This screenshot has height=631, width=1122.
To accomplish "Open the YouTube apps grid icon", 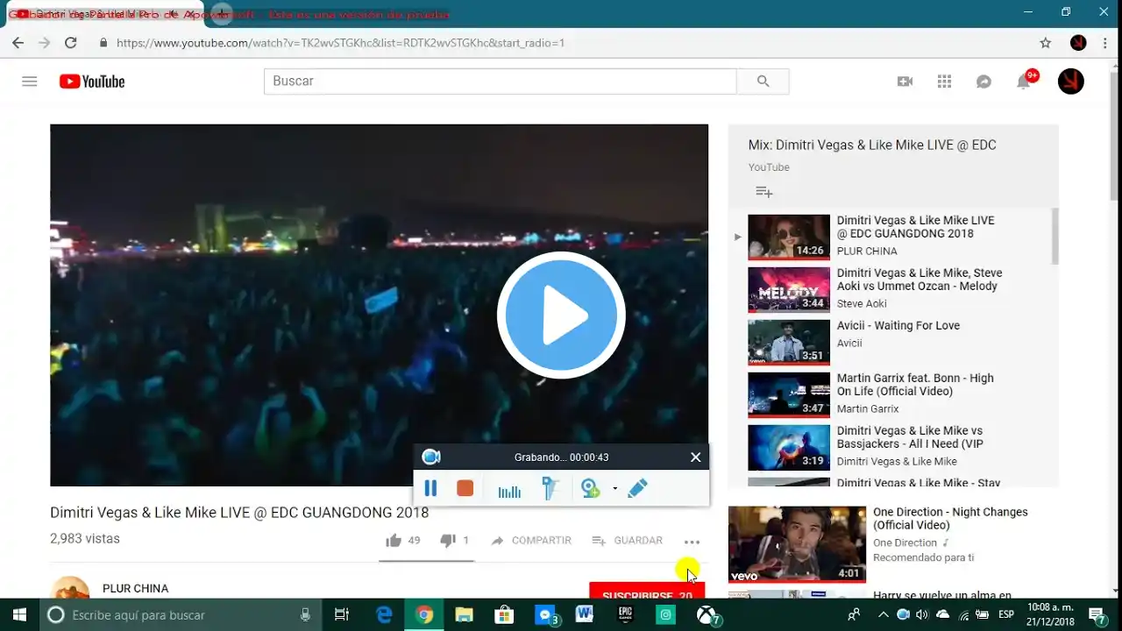I will click(x=944, y=82).
